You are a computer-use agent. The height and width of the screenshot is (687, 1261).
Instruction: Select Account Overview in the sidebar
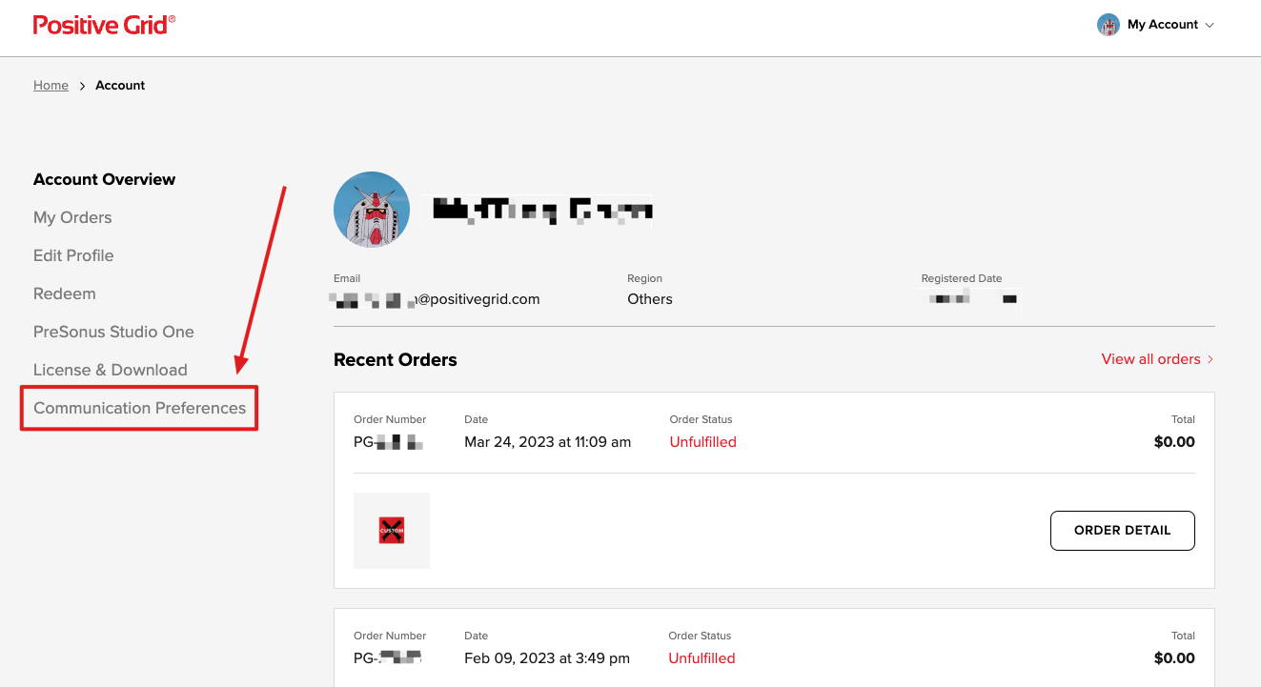pyautogui.click(x=104, y=179)
